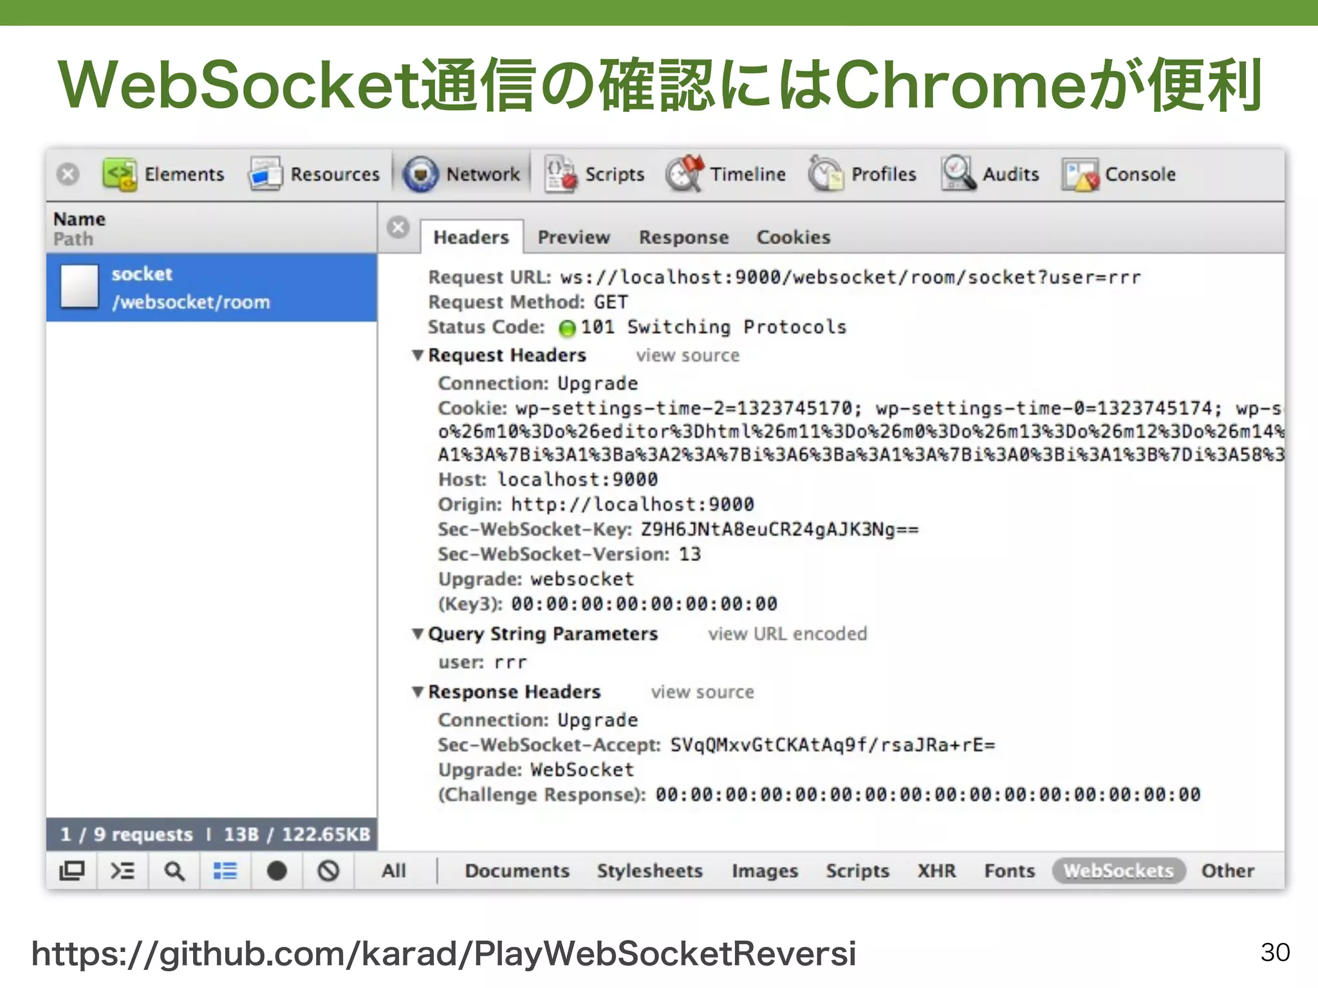Collapse the Request Headers section
This screenshot has height=988, width=1318.
click(417, 355)
